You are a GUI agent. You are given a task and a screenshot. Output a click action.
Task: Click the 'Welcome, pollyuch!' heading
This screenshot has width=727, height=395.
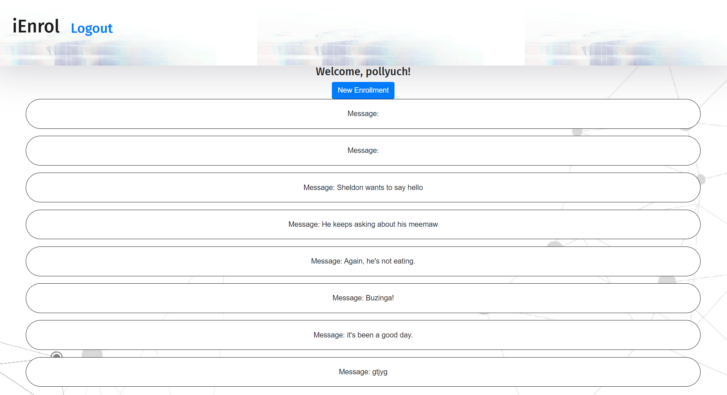point(363,72)
